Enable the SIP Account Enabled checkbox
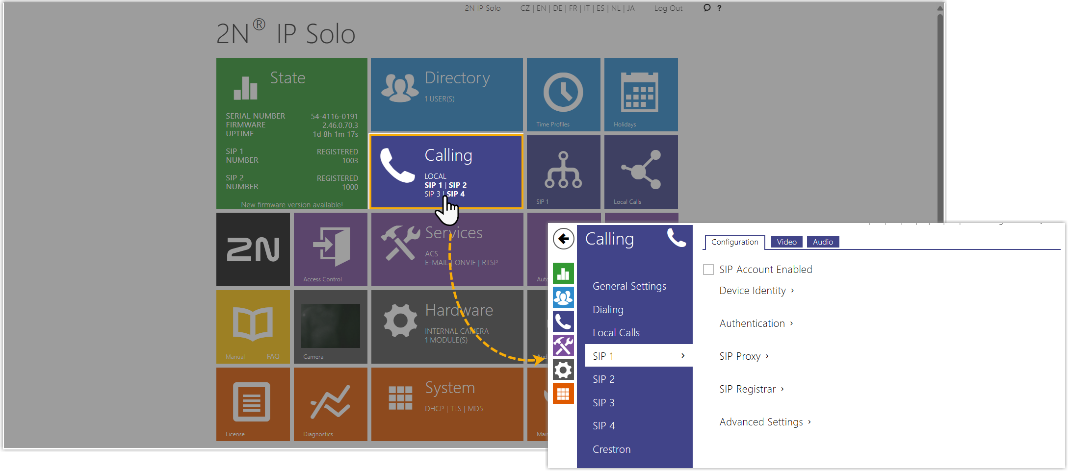1068x471 pixels. pos(708,270)
